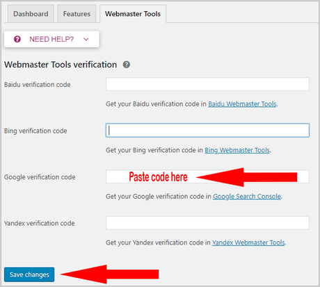
Task: Select the Bing verification code label
Action: point(35,131)
